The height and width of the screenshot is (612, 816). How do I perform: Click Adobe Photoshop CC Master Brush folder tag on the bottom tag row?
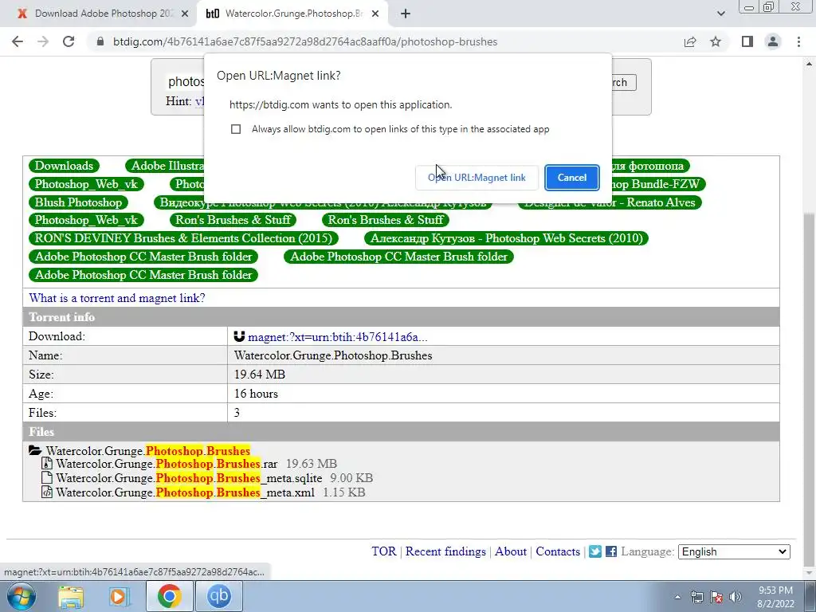[143, 275]
